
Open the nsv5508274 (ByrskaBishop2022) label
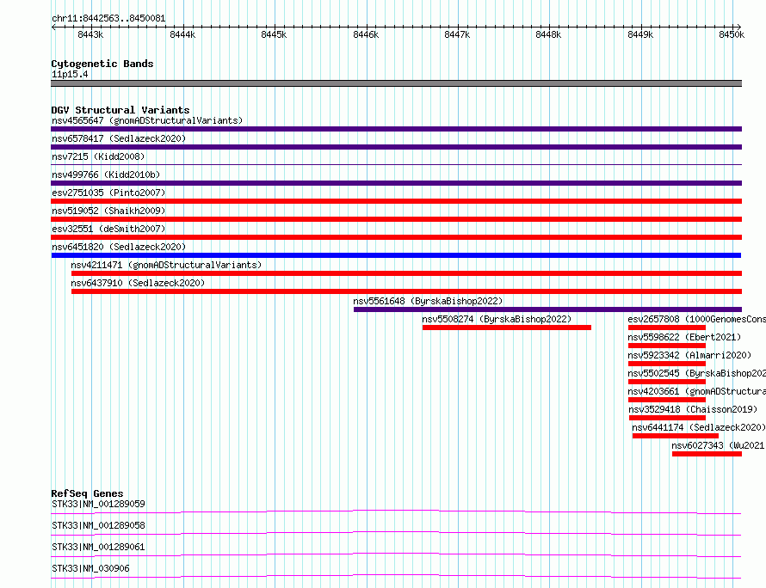[x=497, y=319]
